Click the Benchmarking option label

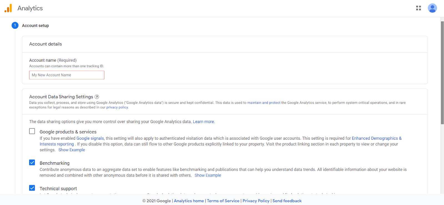coord(54,163)
